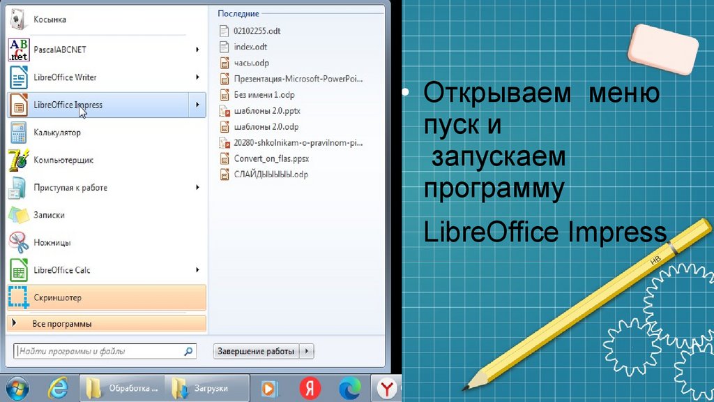The image size is (714, 402).
Task: Expand the Приступая к работе submenu arrow
Action: coord(197,187)
